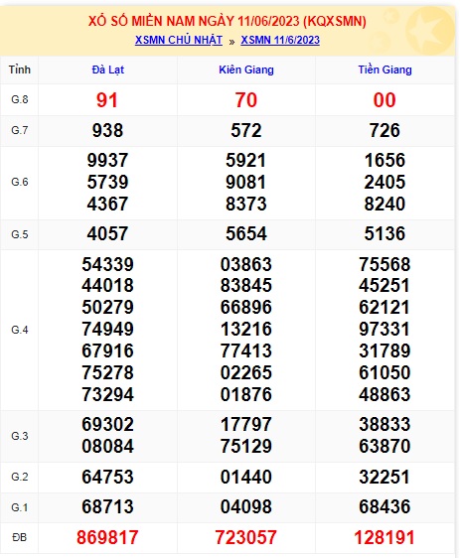Click Đà Lạt G.5 number 4057
The image size is (460, 558).
click(x=107, y=233)
